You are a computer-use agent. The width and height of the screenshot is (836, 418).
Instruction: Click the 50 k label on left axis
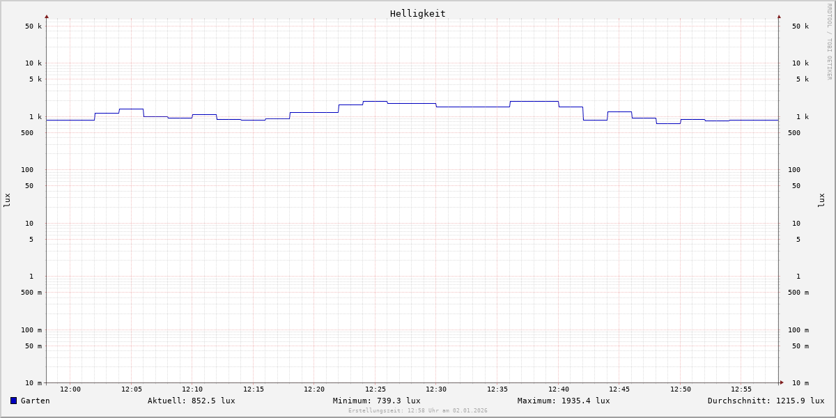[x=33, y=26]
